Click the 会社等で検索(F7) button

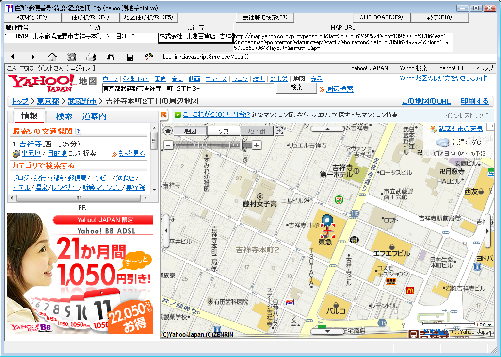(265, 17)
